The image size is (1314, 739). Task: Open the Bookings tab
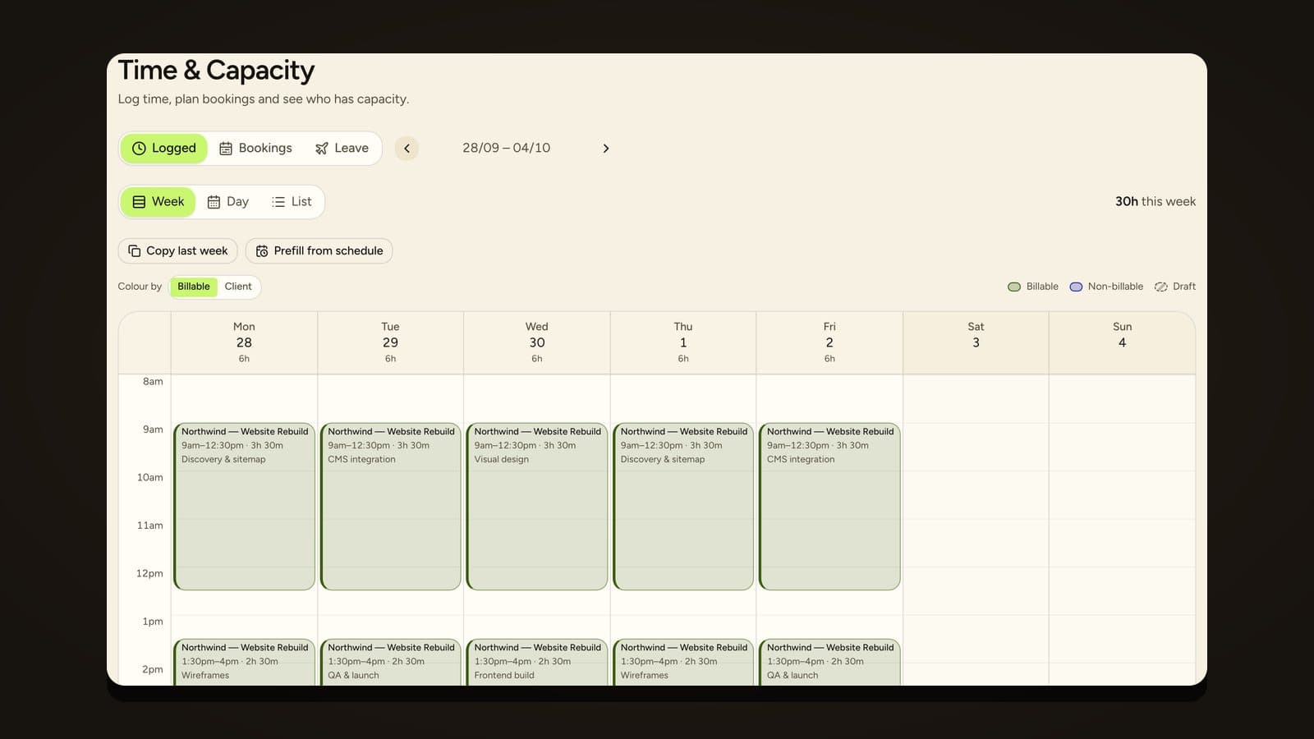pyautogui.click(x=255, y=149)
